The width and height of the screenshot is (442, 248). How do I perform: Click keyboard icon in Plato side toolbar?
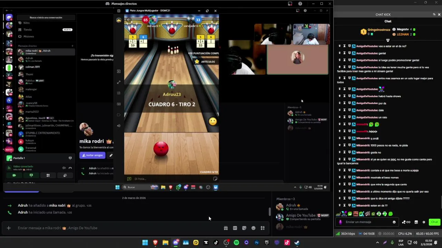click(119, 104)
